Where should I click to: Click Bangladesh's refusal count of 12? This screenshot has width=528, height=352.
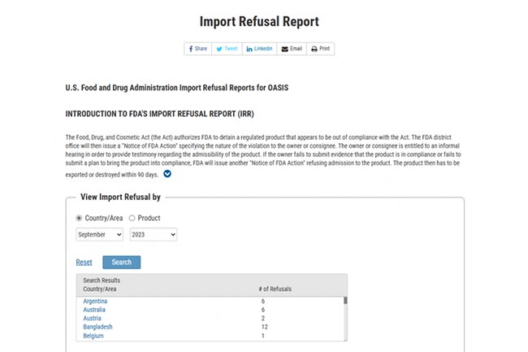coord(264,327)
